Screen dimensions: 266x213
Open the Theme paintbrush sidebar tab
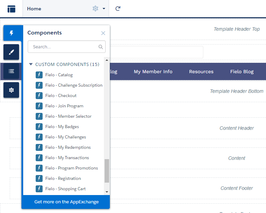tap(11, 52)
